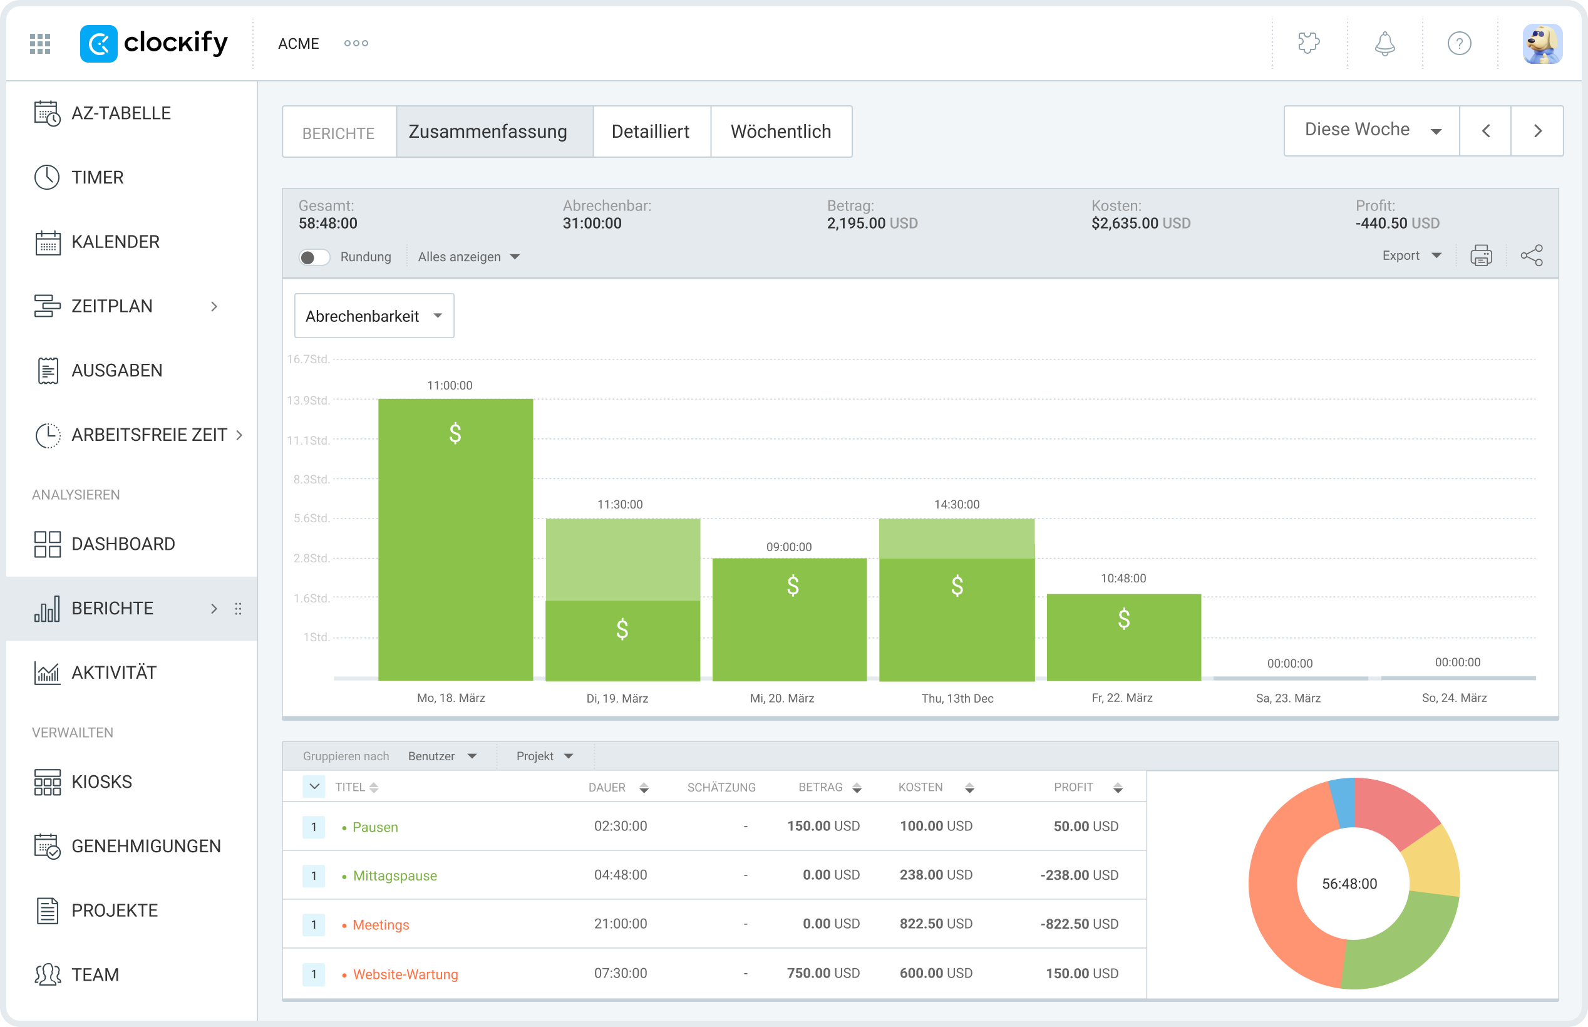
Task: Click the help question mark icon
Action: (1460, 44)
